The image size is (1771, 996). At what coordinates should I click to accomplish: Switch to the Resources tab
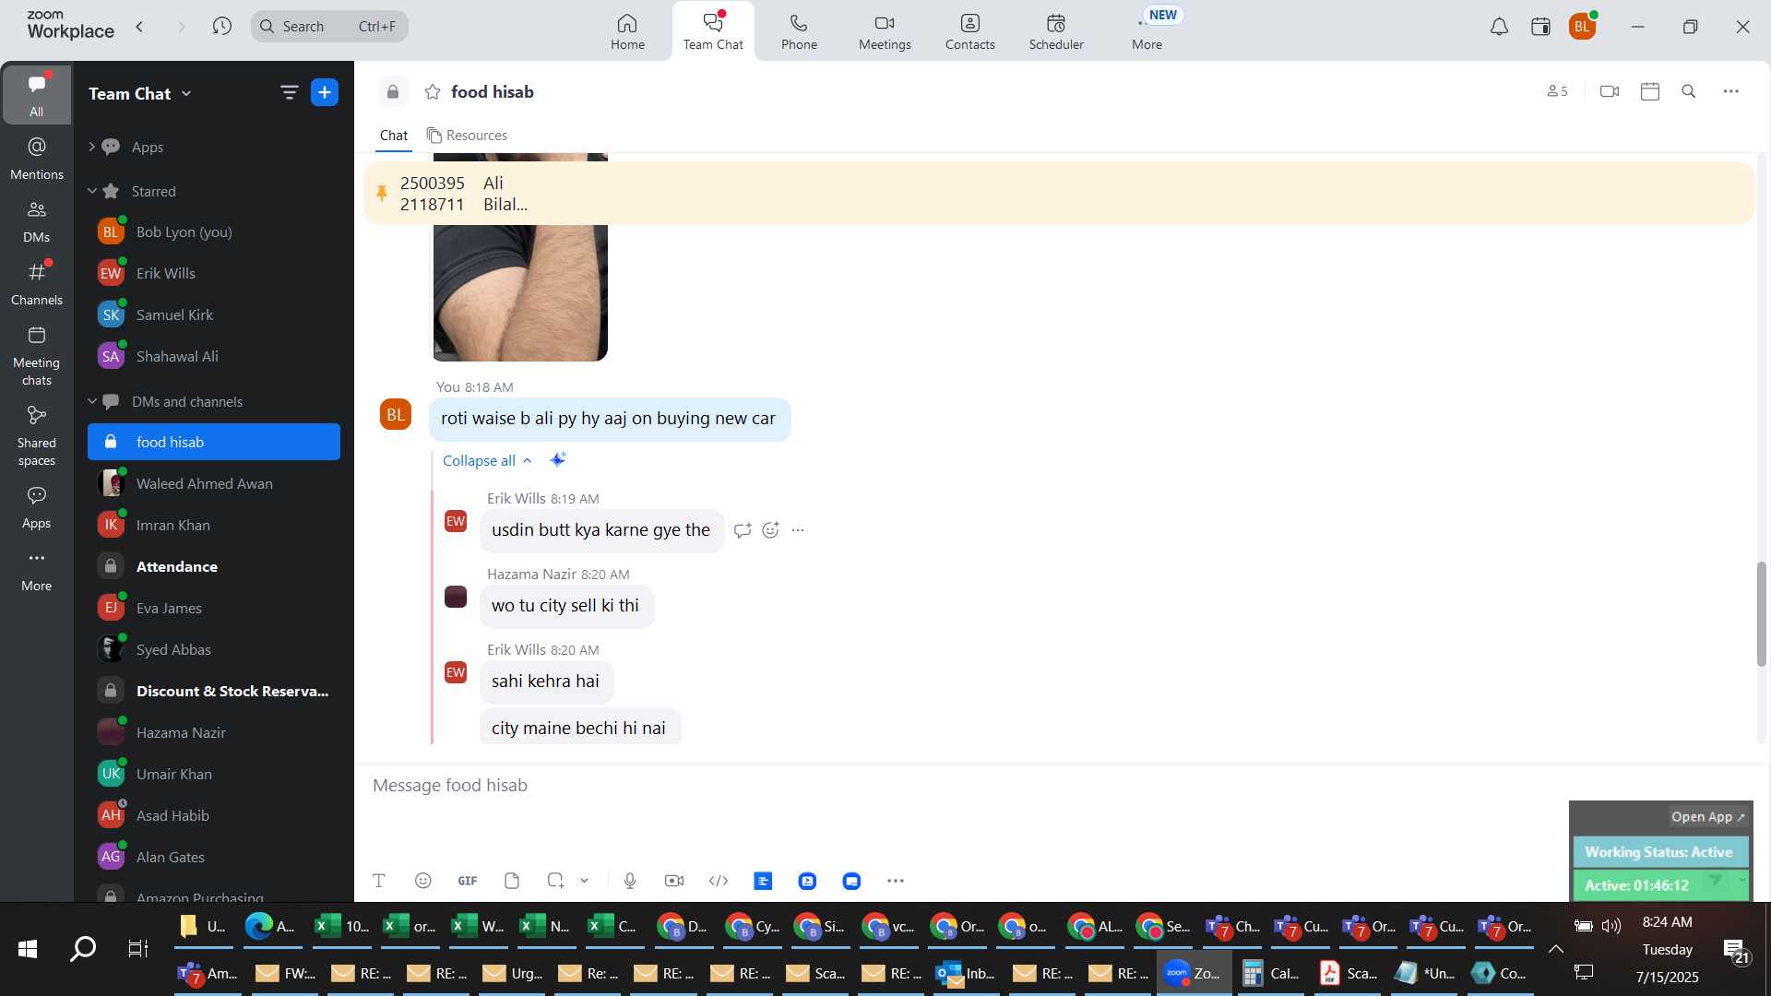(x=467, y=136)
